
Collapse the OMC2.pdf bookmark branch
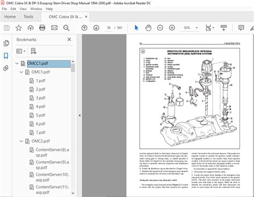pyautogui.click(x=21, y=141)
